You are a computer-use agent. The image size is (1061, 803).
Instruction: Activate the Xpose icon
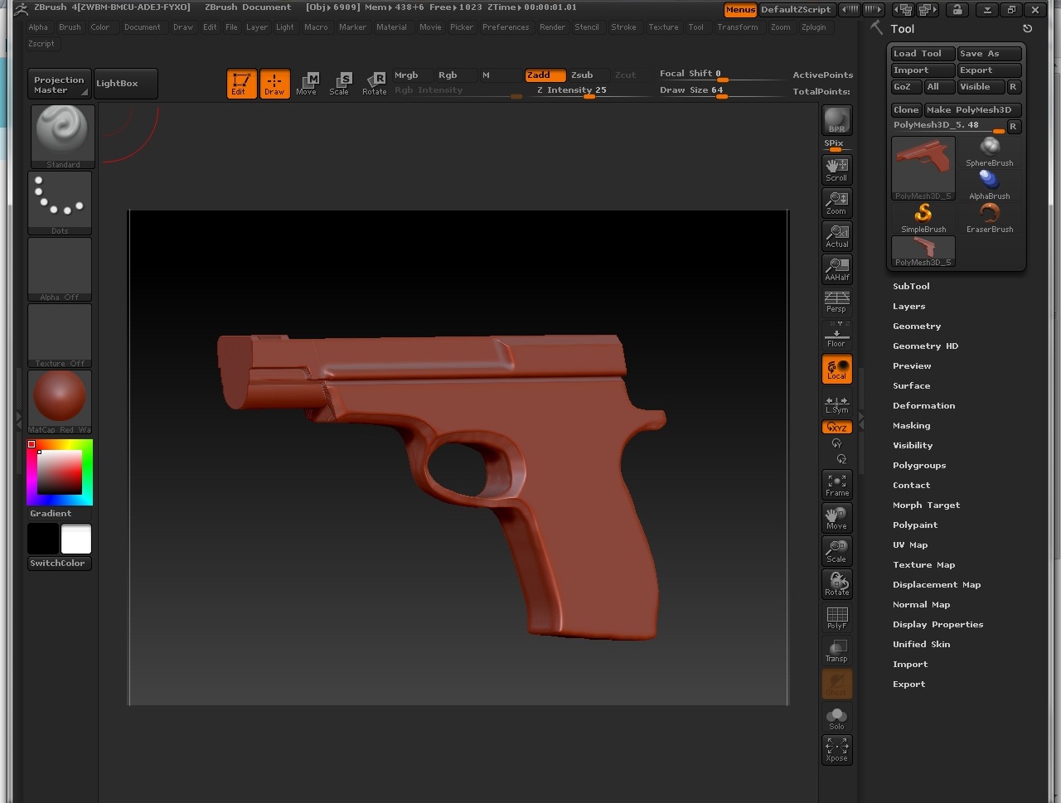pos(836,750)
